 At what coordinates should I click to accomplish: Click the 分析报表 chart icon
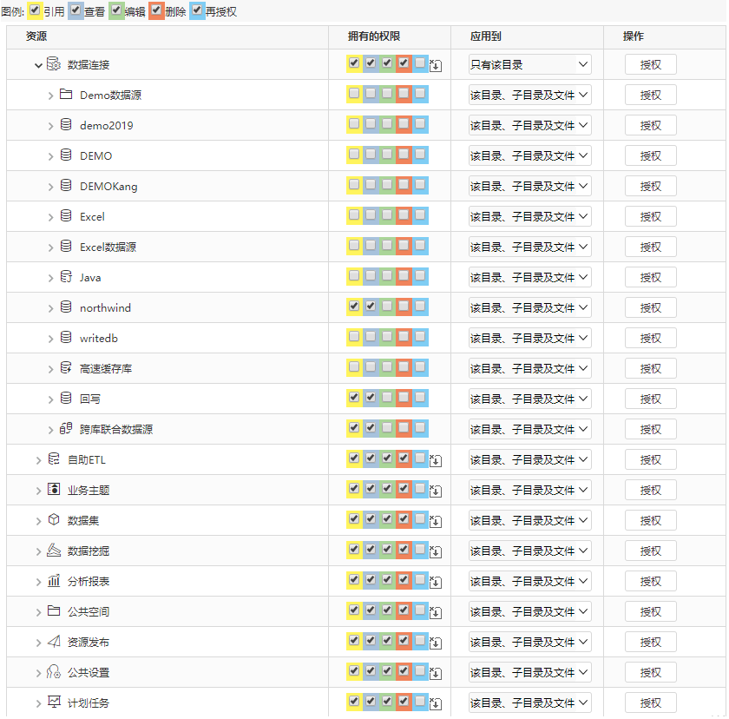coord(54,580)
